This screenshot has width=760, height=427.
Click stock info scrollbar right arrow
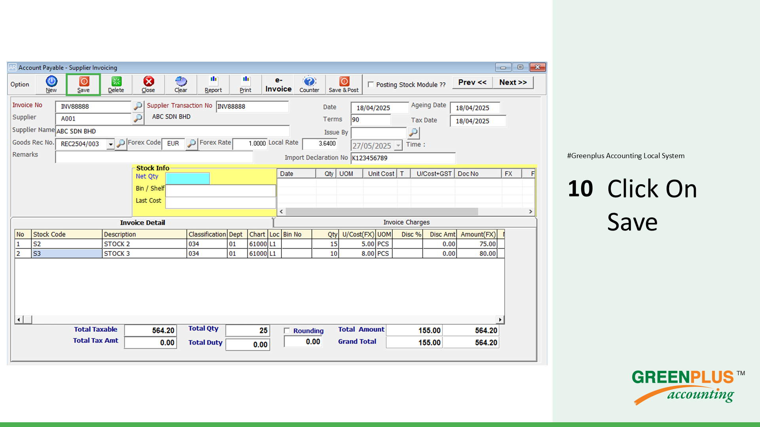coord(530,212)
